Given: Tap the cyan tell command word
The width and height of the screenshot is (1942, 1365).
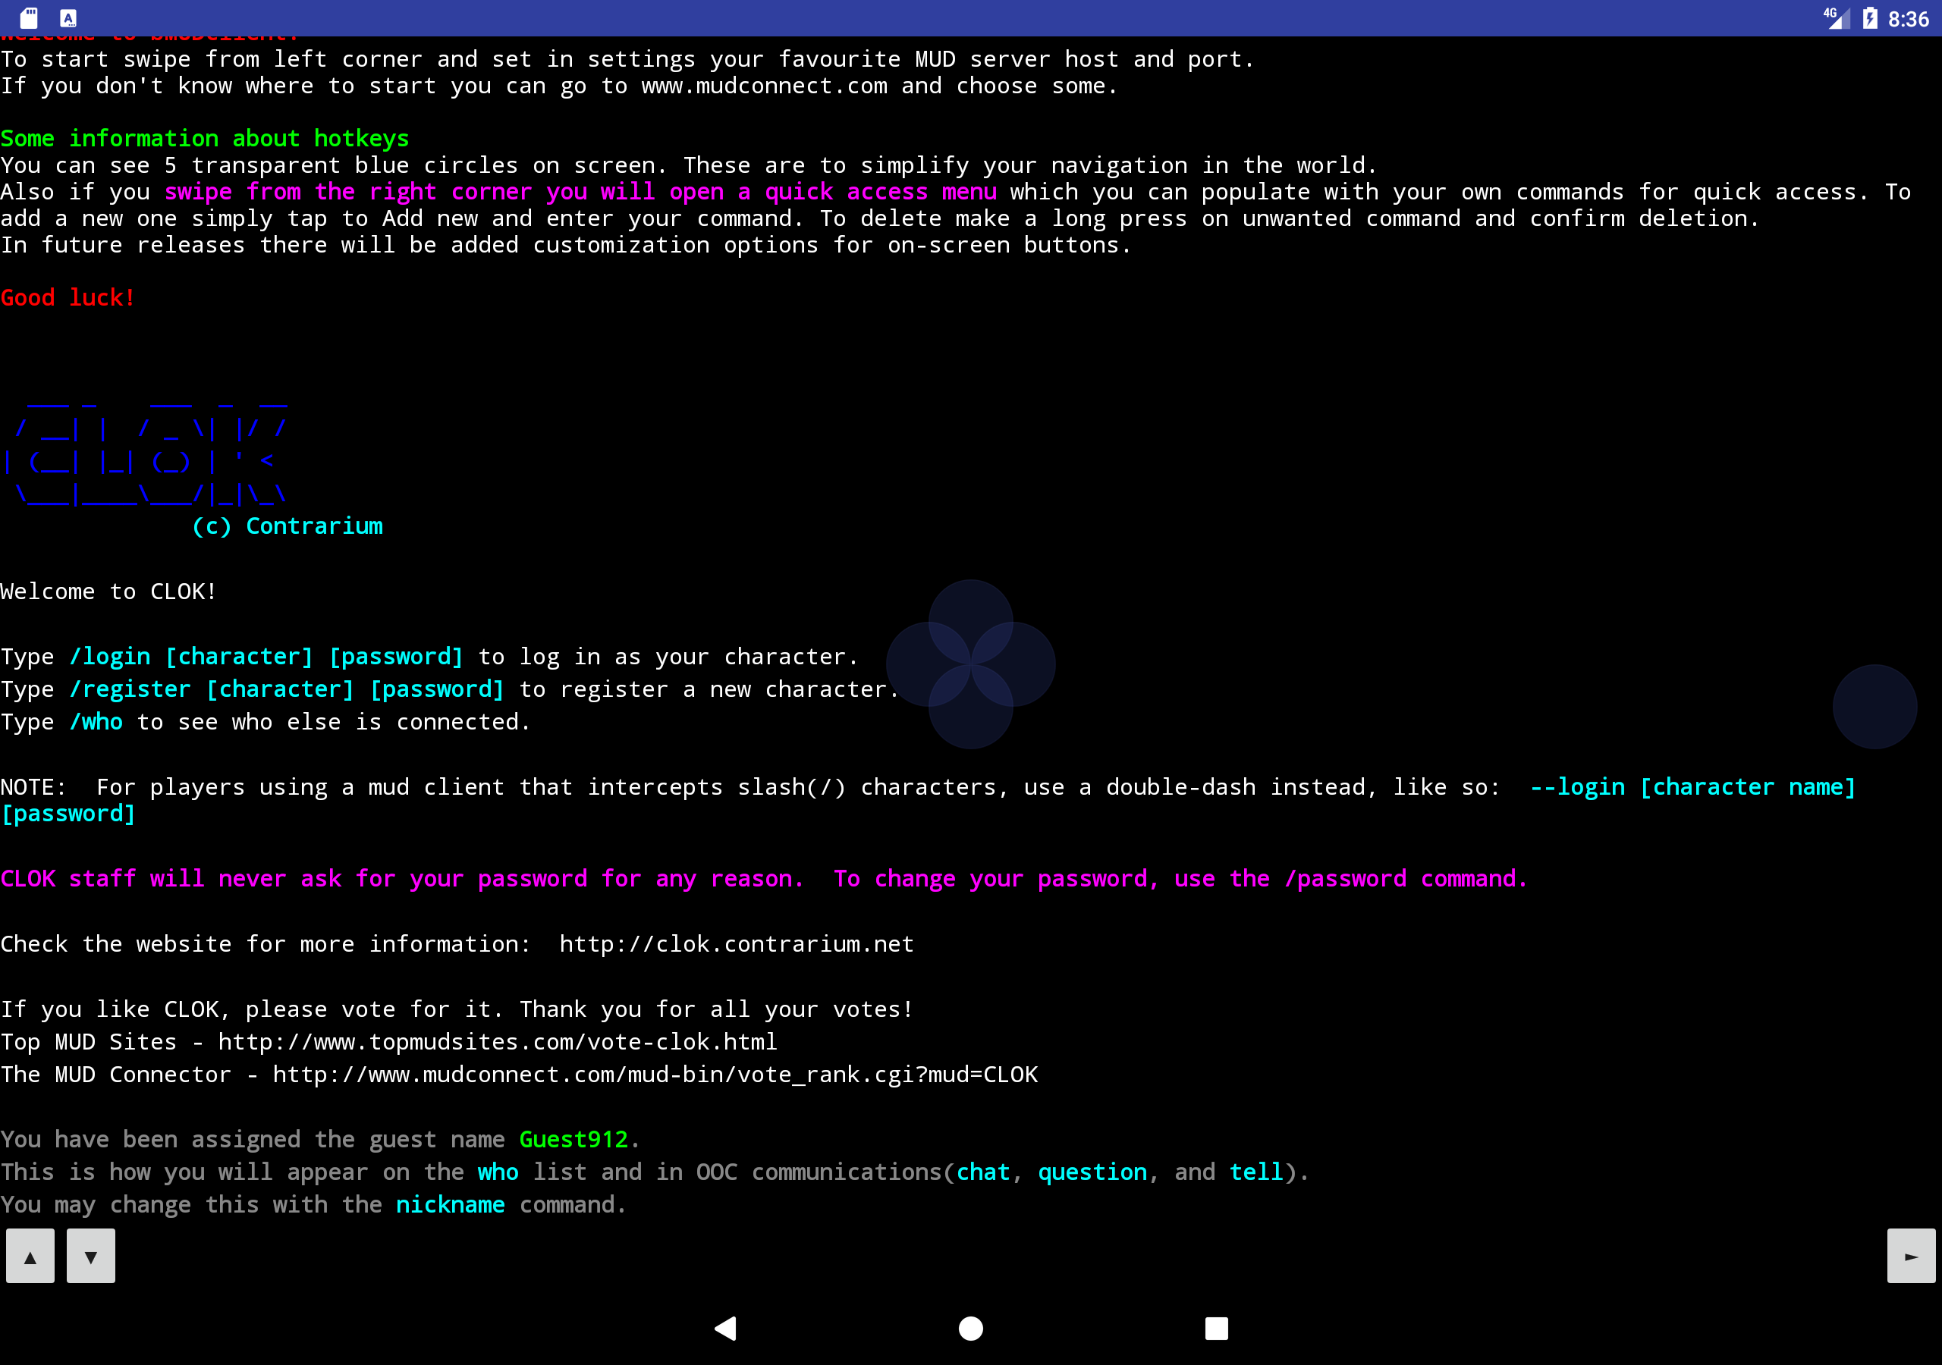Looking at the screenshot, I should tap(1256, 1172).
